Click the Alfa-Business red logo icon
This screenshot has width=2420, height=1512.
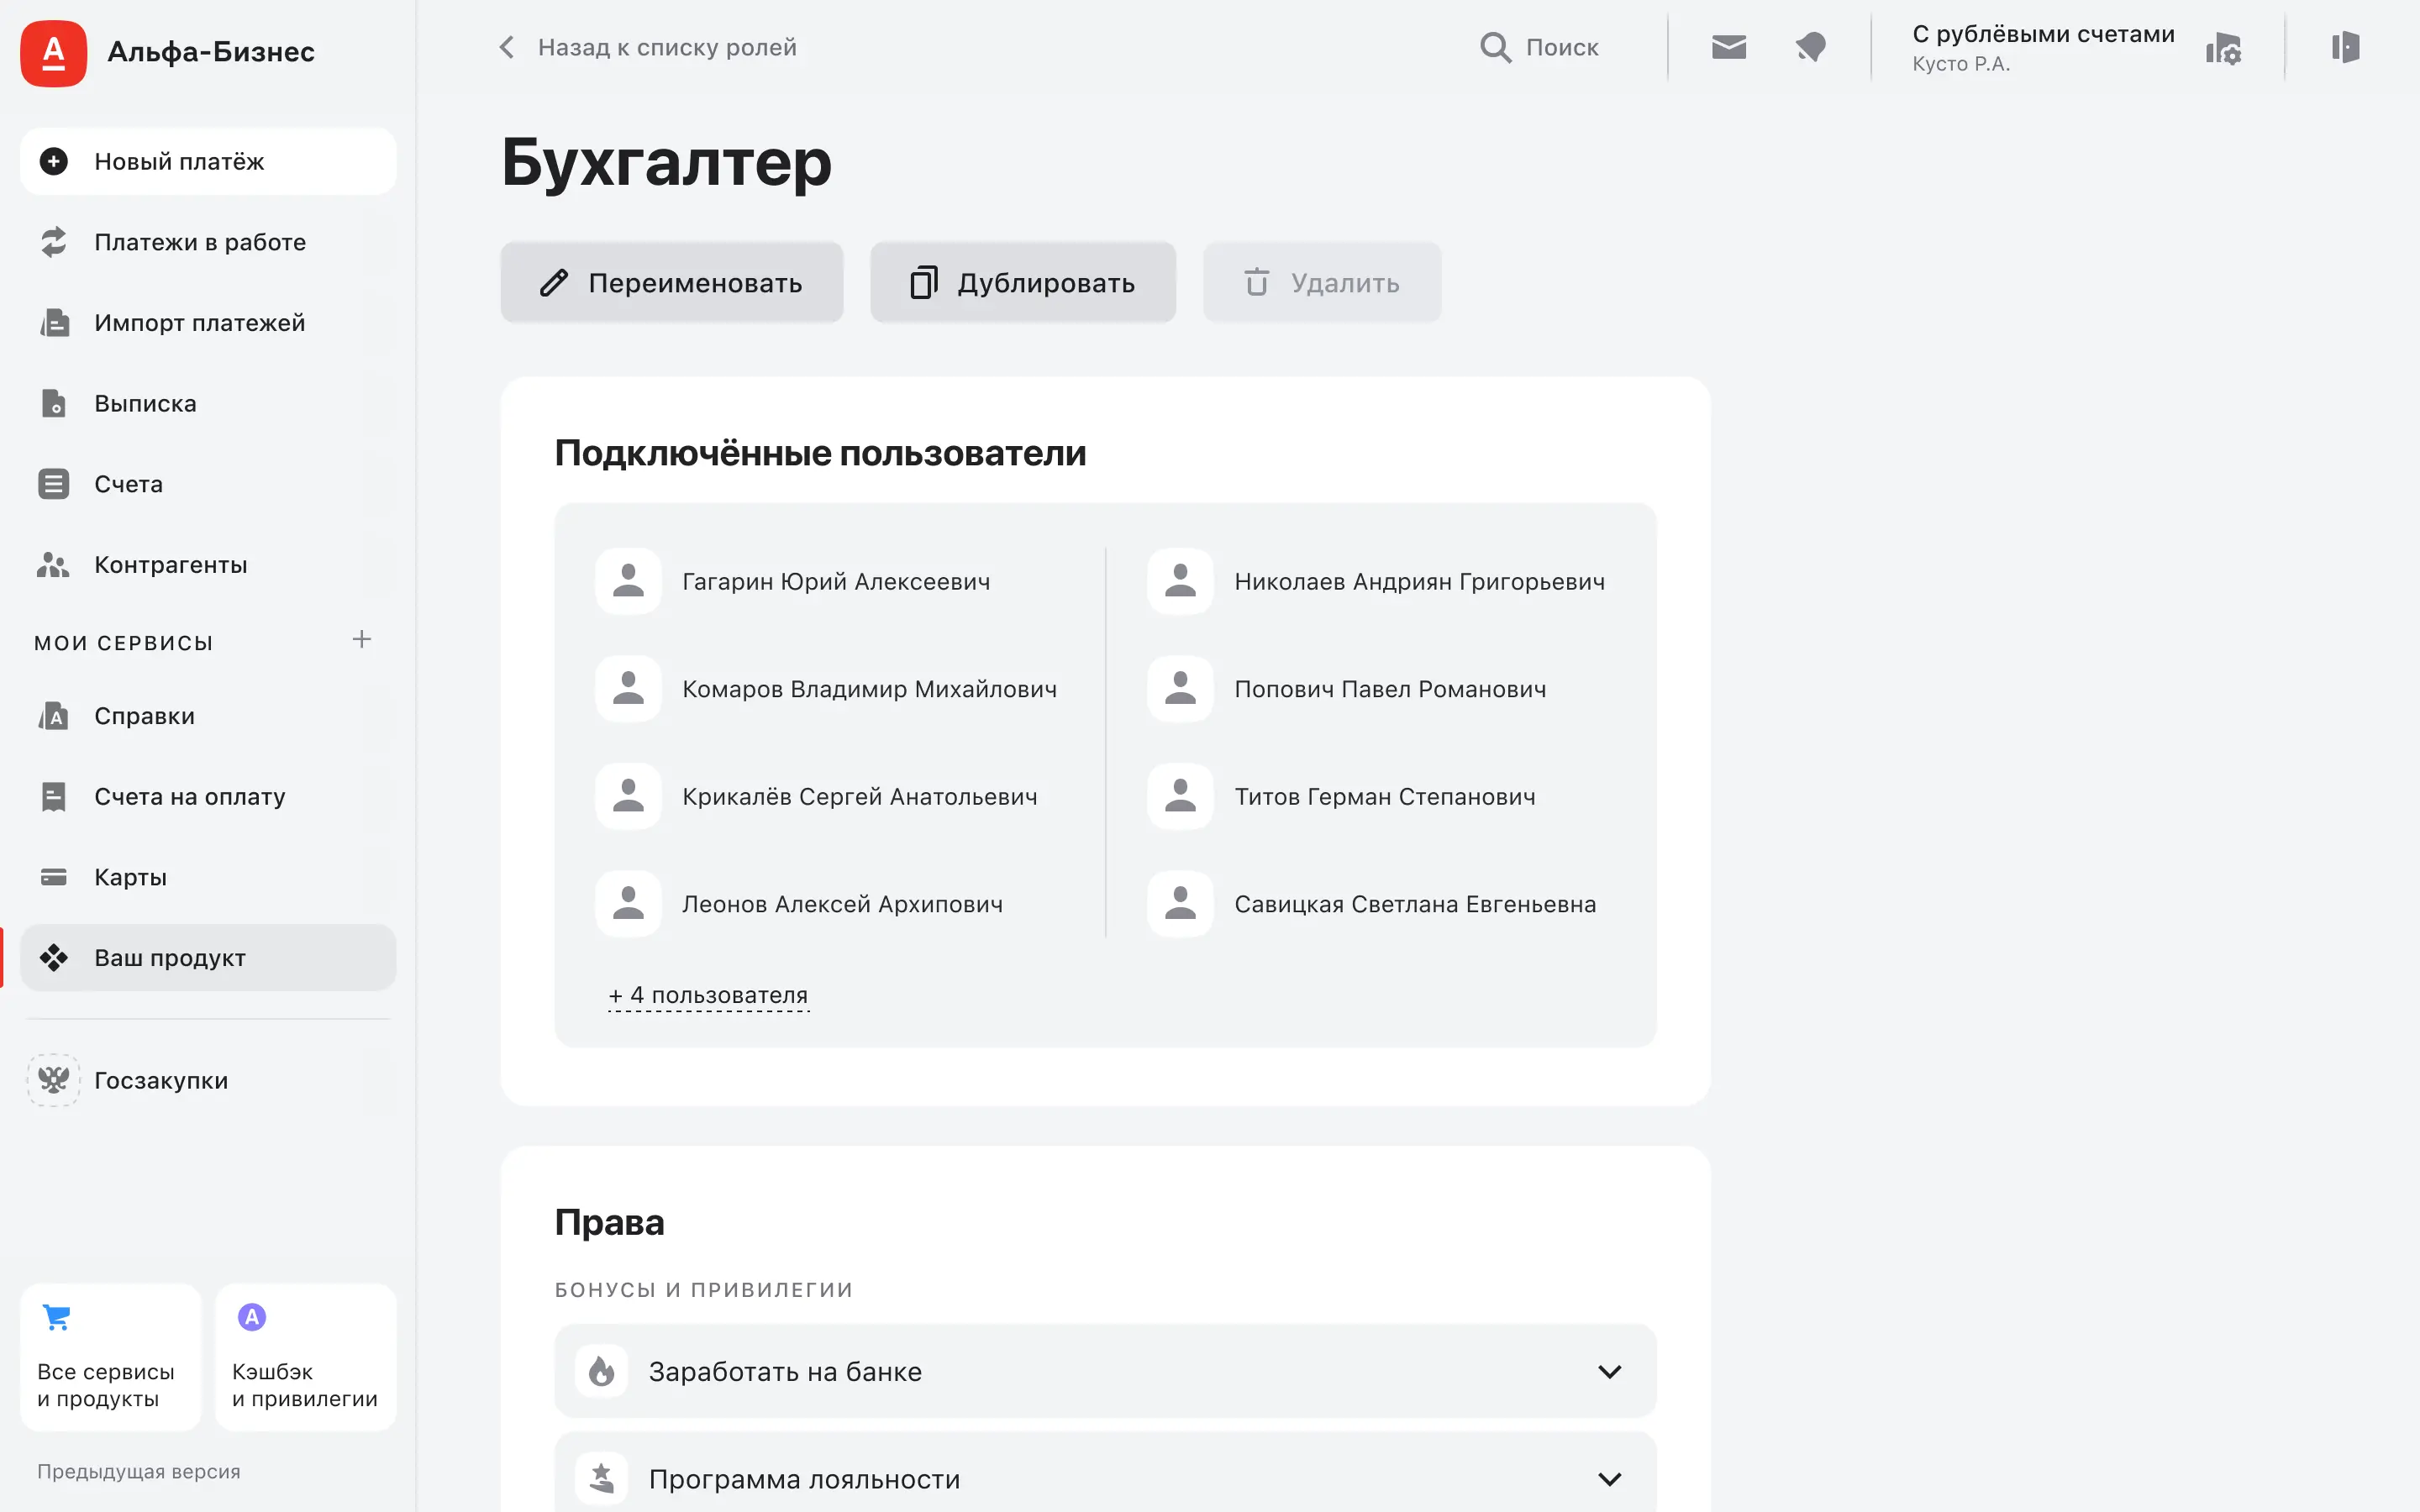53,53
